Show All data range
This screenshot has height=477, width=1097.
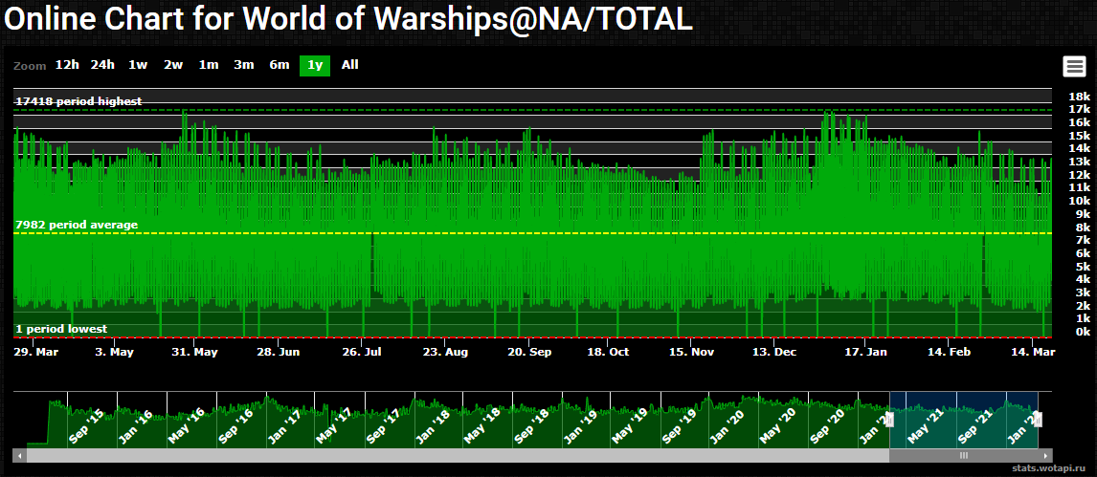click(350, 65)
